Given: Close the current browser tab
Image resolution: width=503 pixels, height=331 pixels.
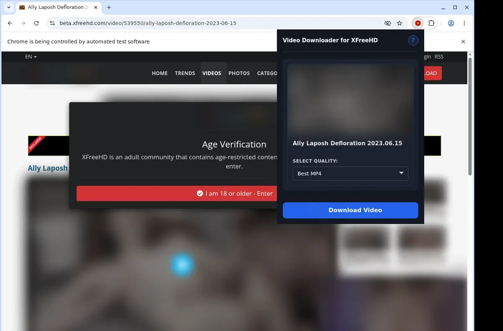Looking at the screenshot, I should pos(95,8).
